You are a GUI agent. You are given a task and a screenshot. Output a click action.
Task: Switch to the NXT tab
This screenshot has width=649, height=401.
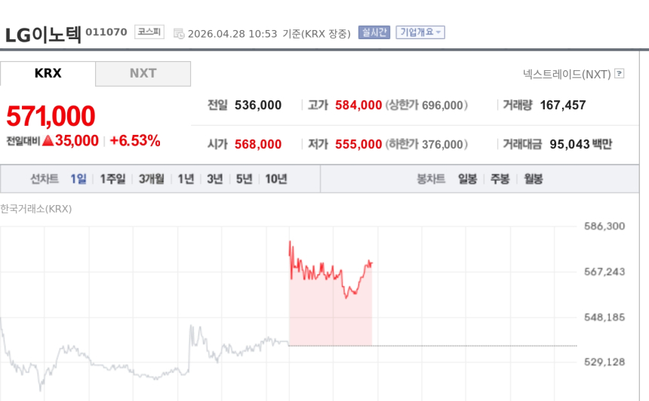point(143,73)
